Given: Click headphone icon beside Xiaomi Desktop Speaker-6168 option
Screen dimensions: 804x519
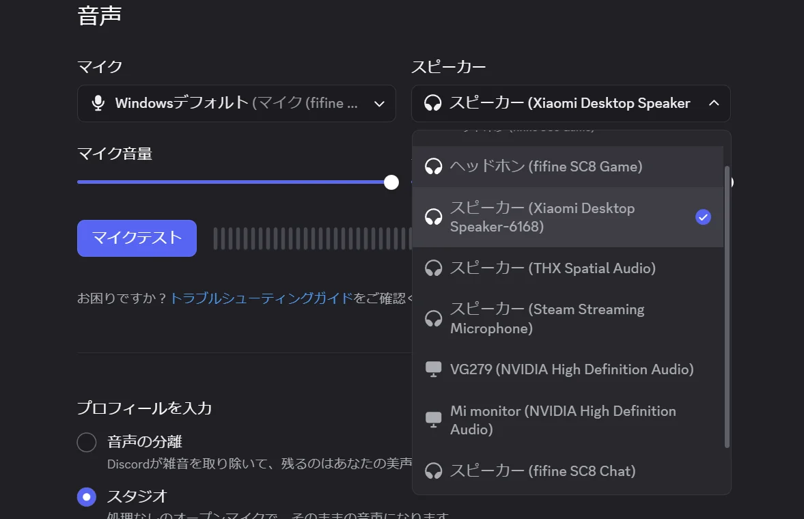Looking at the screenshot, I should click(x=433, y=217).
